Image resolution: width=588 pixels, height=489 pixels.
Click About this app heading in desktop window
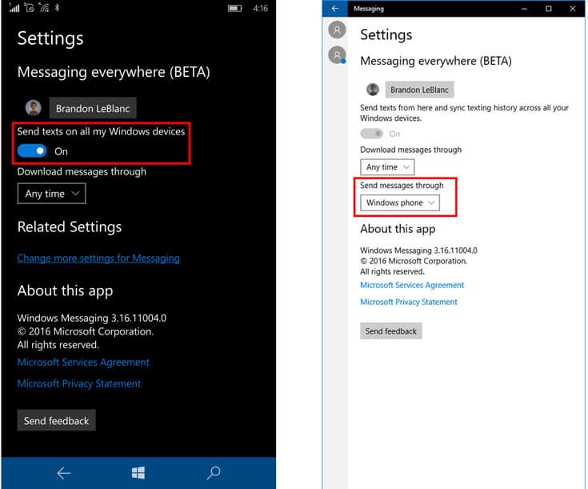(398, 229)
